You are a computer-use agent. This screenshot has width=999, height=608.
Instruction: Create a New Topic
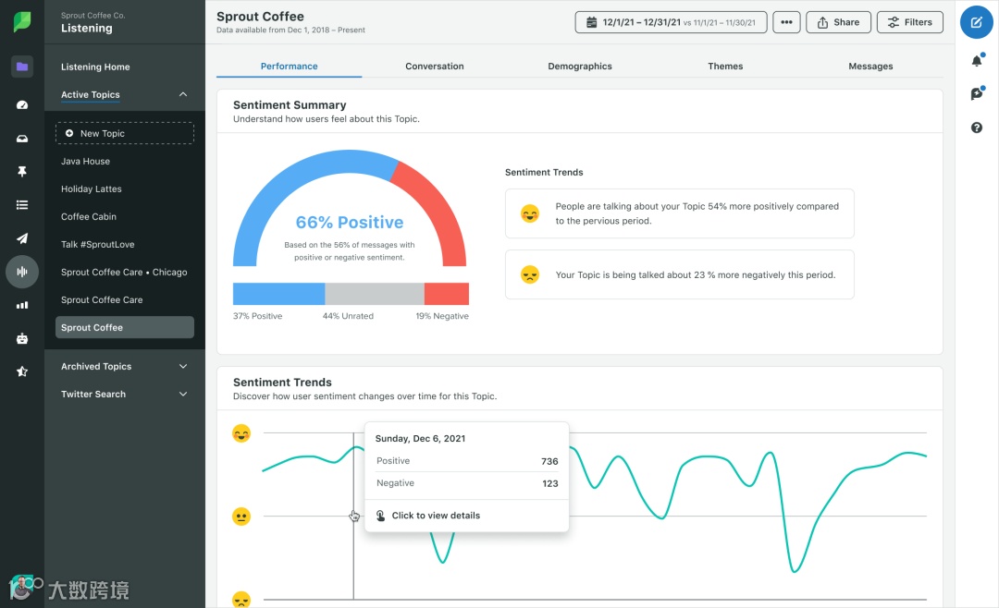(x=125, y=133)
